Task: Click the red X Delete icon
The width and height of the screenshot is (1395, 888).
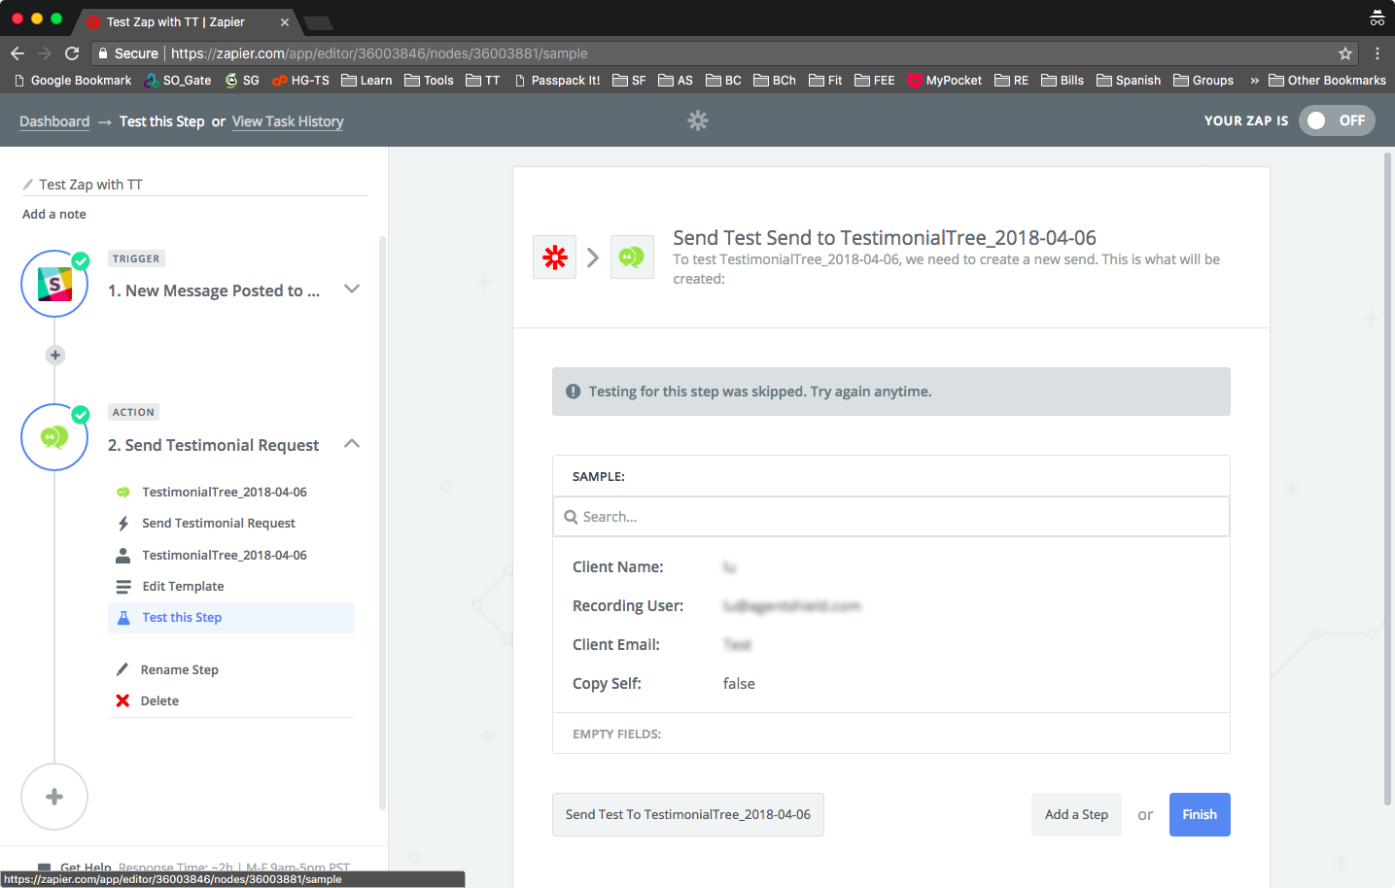Action: [x=122, y=700]
